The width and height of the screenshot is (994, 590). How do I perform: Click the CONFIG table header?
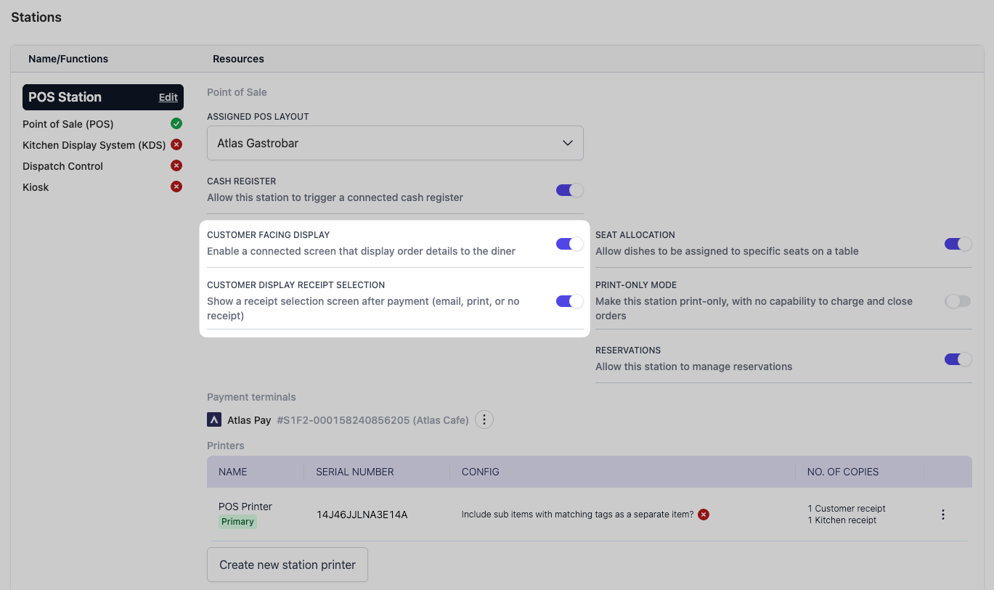481,472
